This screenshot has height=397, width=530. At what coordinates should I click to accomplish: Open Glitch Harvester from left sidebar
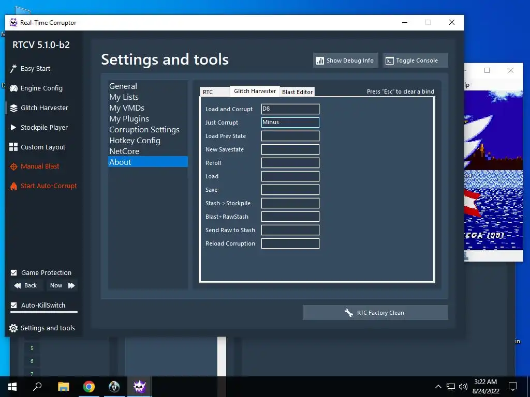click(39, 108)
